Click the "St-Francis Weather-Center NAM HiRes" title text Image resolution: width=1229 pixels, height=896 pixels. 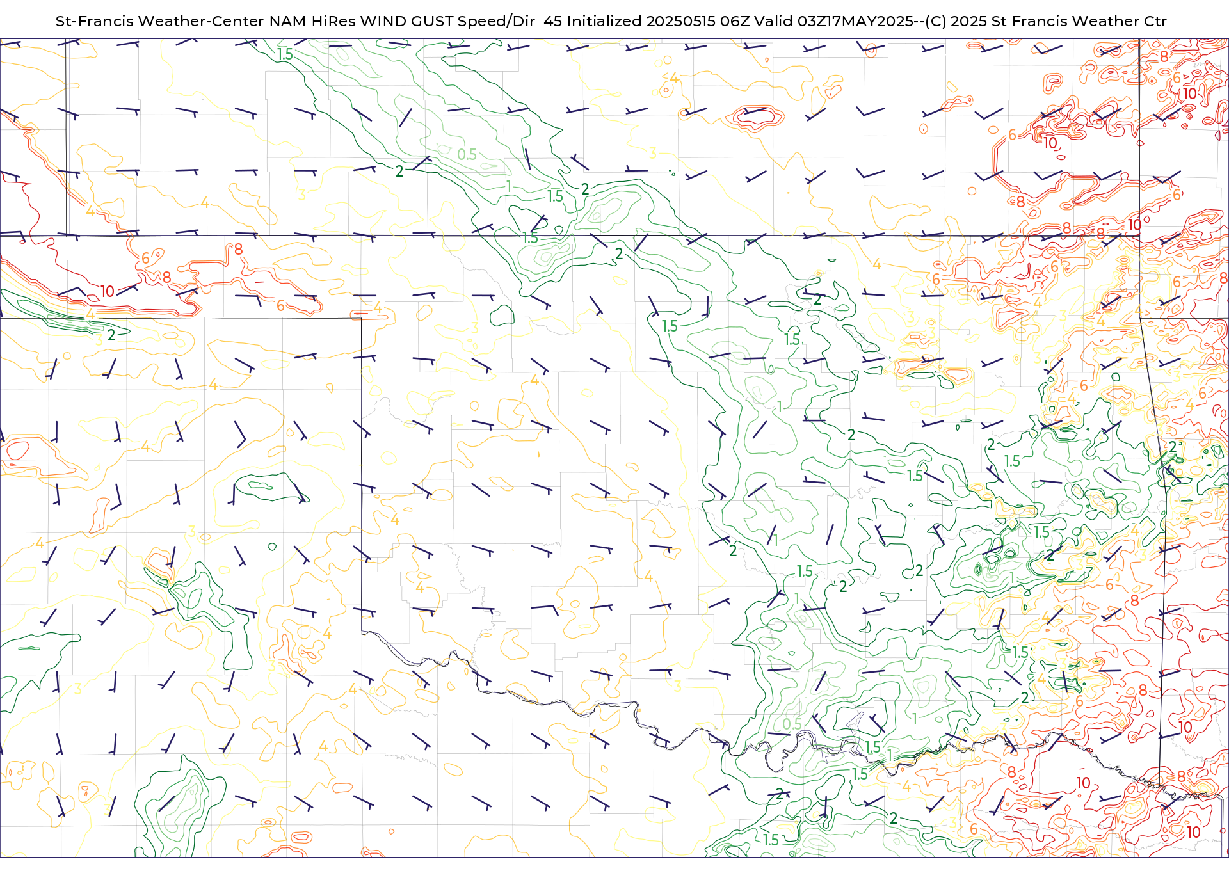click(205, 21)
